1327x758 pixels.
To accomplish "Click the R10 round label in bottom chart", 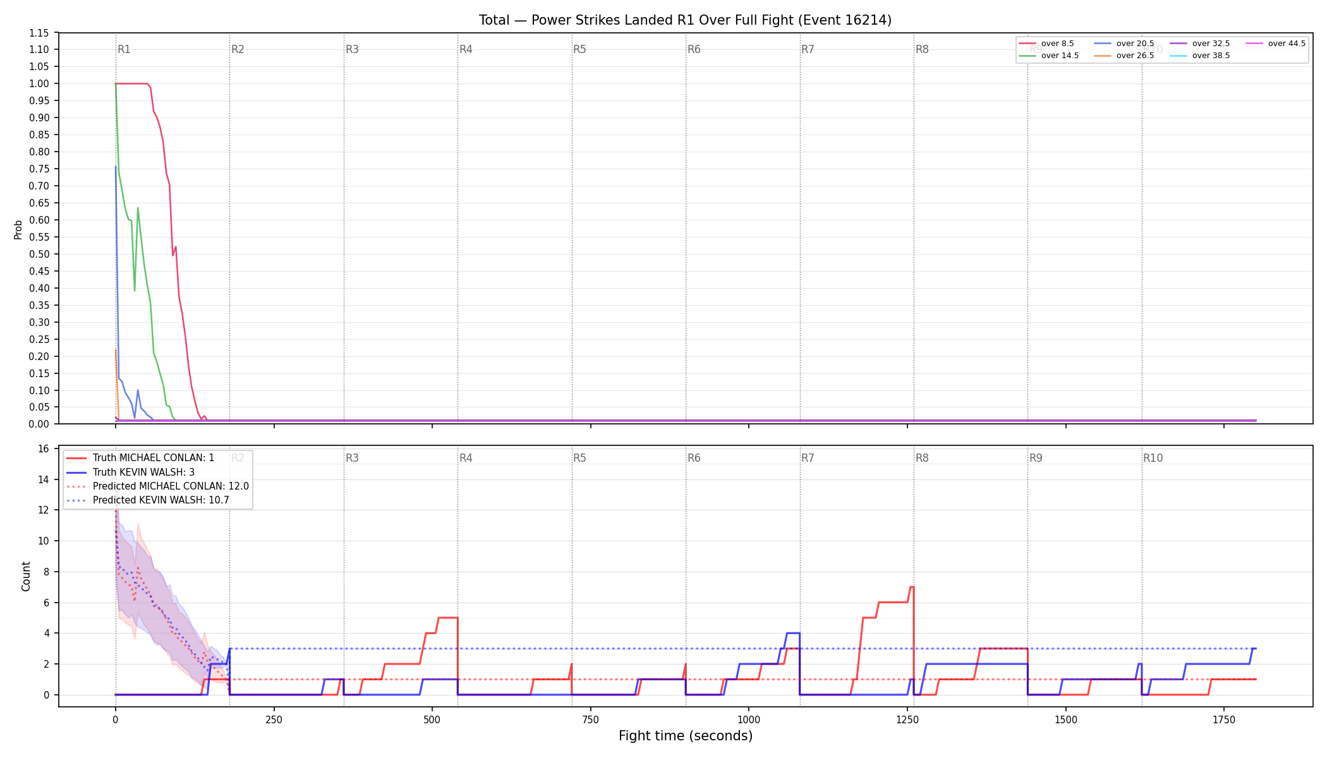I will tap(1153, 458).
